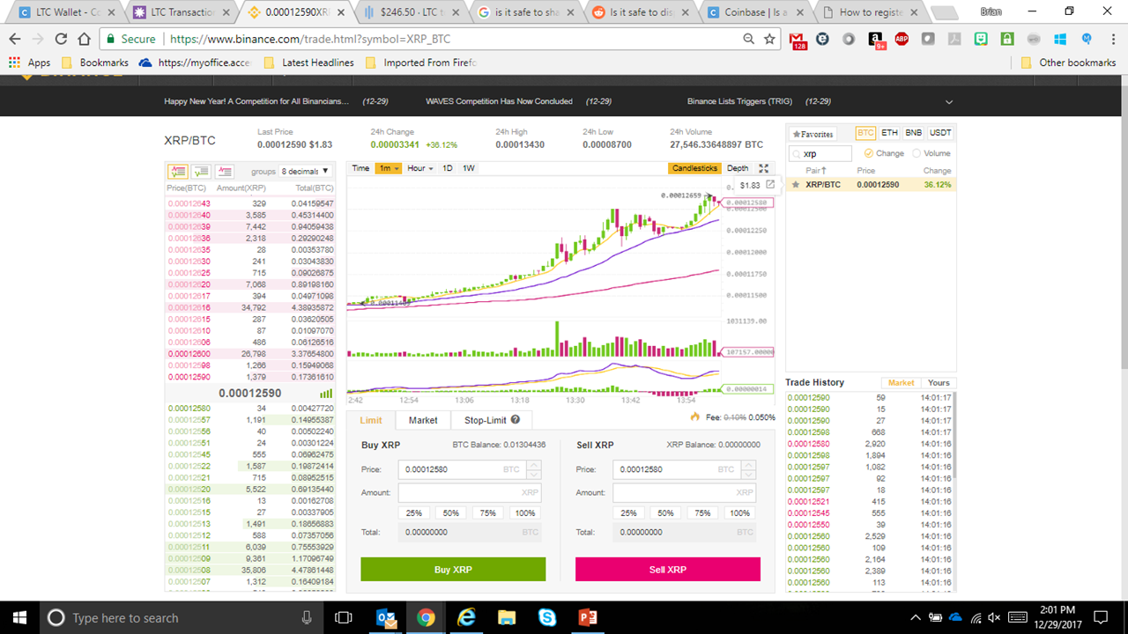Open the external link icon next to $1.83
This screenshot has width=1128, height=634.
pos(770,186)
